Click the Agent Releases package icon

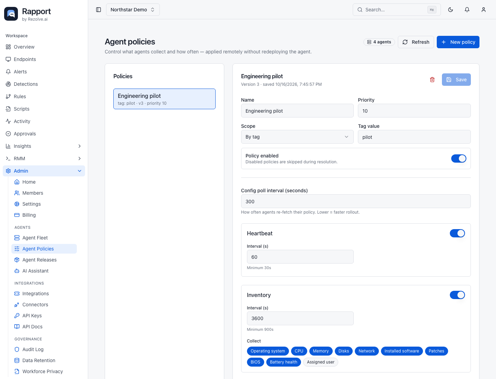[x=17, y=260]
